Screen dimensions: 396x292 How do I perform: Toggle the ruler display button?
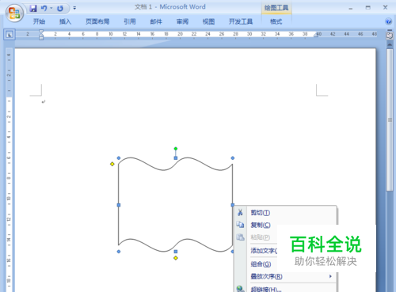390,35
